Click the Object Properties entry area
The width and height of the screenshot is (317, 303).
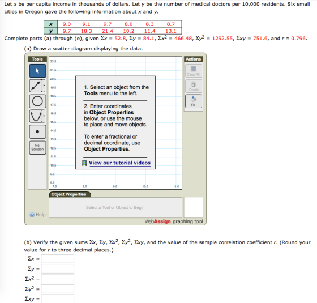click(115, 207)
